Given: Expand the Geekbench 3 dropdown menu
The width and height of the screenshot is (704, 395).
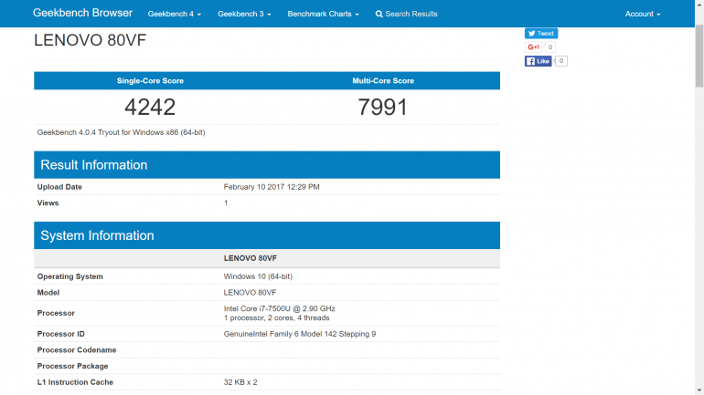Looking at the screenshot, I should pos(244,14).
